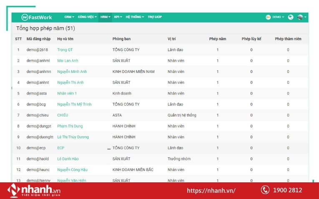Open the Công việc dropdown menu
Screen dimensions: 319x199
click(x=87, y=17)
